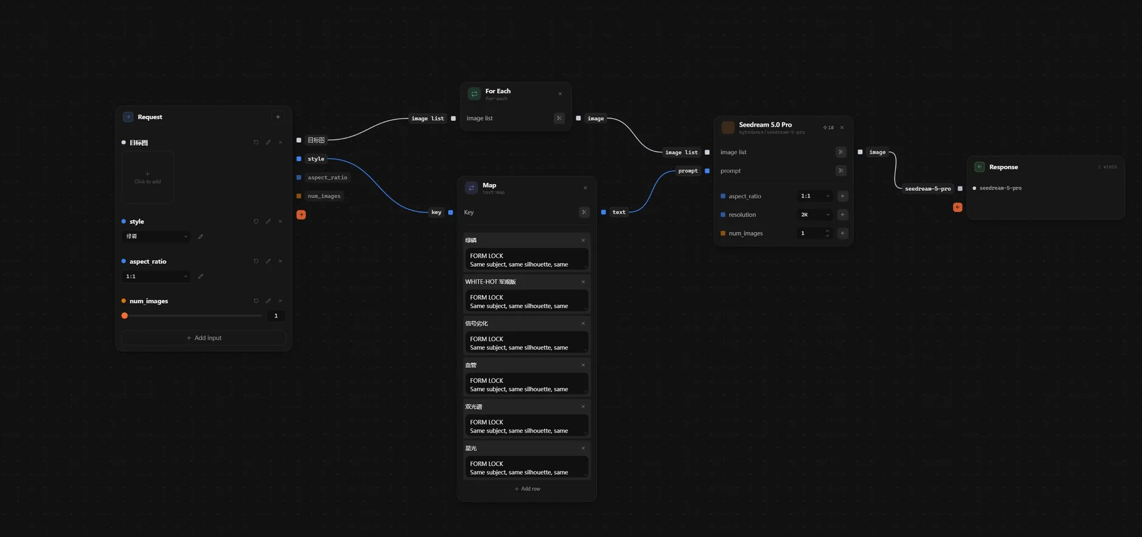Viewport: 1142px width, 537px height.
Task: Edit the style input's header pencil
Action: coord(268,221)
